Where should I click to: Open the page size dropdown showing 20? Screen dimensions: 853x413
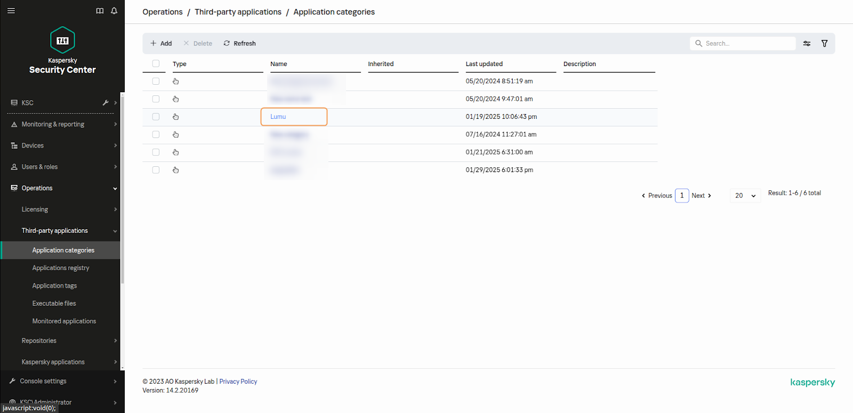[745, 196]
